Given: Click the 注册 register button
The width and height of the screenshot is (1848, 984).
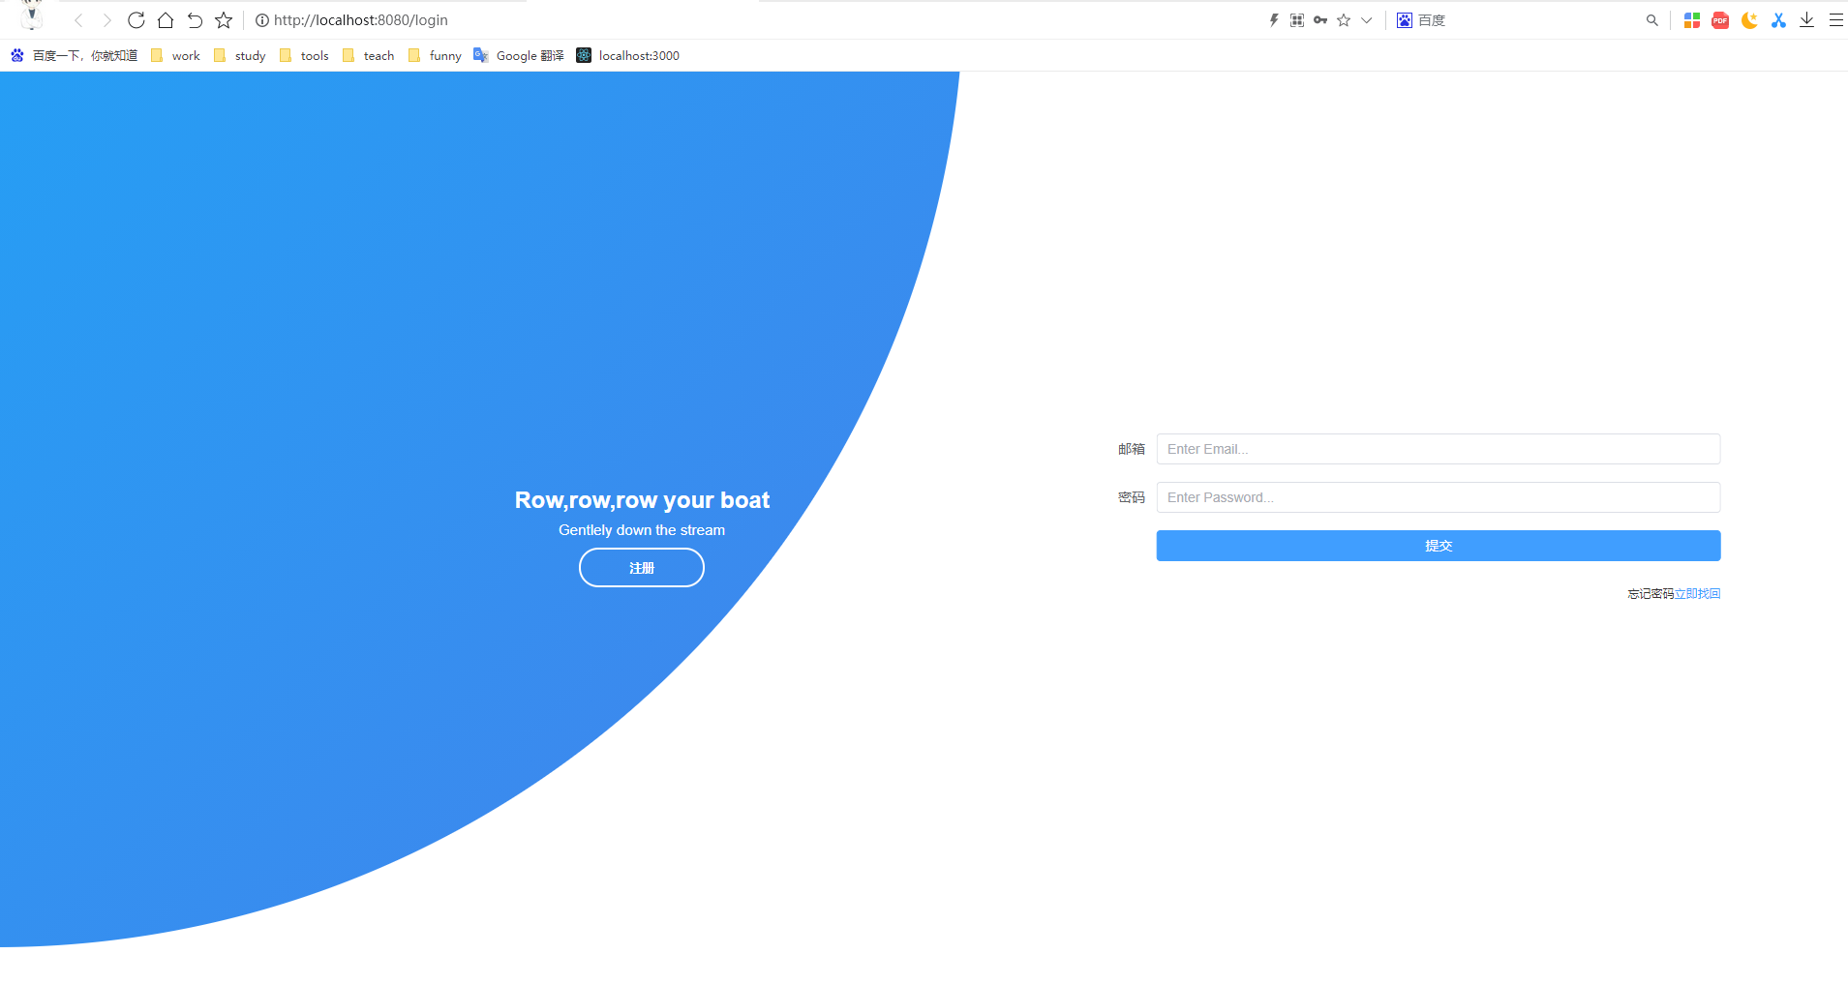Looking at the screenshot, I should pyautogui.click(x=642, y=568).
